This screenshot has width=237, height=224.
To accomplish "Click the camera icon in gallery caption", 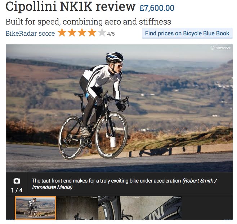I will [17, 181].
